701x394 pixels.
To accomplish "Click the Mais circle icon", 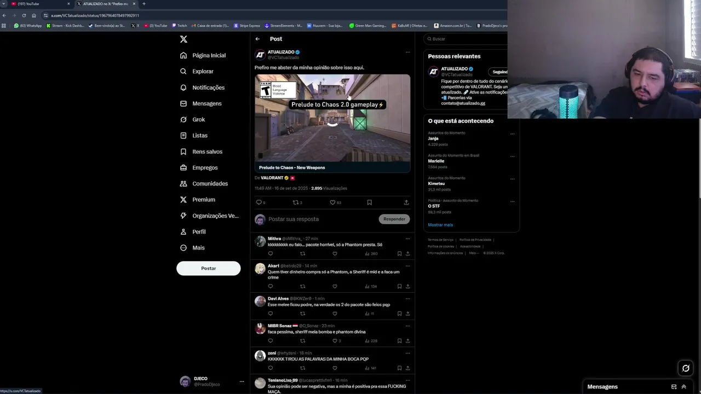I will 183,248.
